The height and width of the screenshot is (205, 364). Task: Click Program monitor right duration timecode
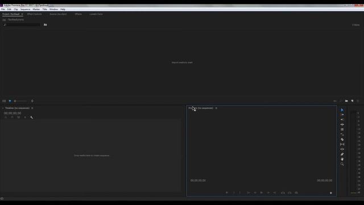pyautogui.click(x=325, y=181)
